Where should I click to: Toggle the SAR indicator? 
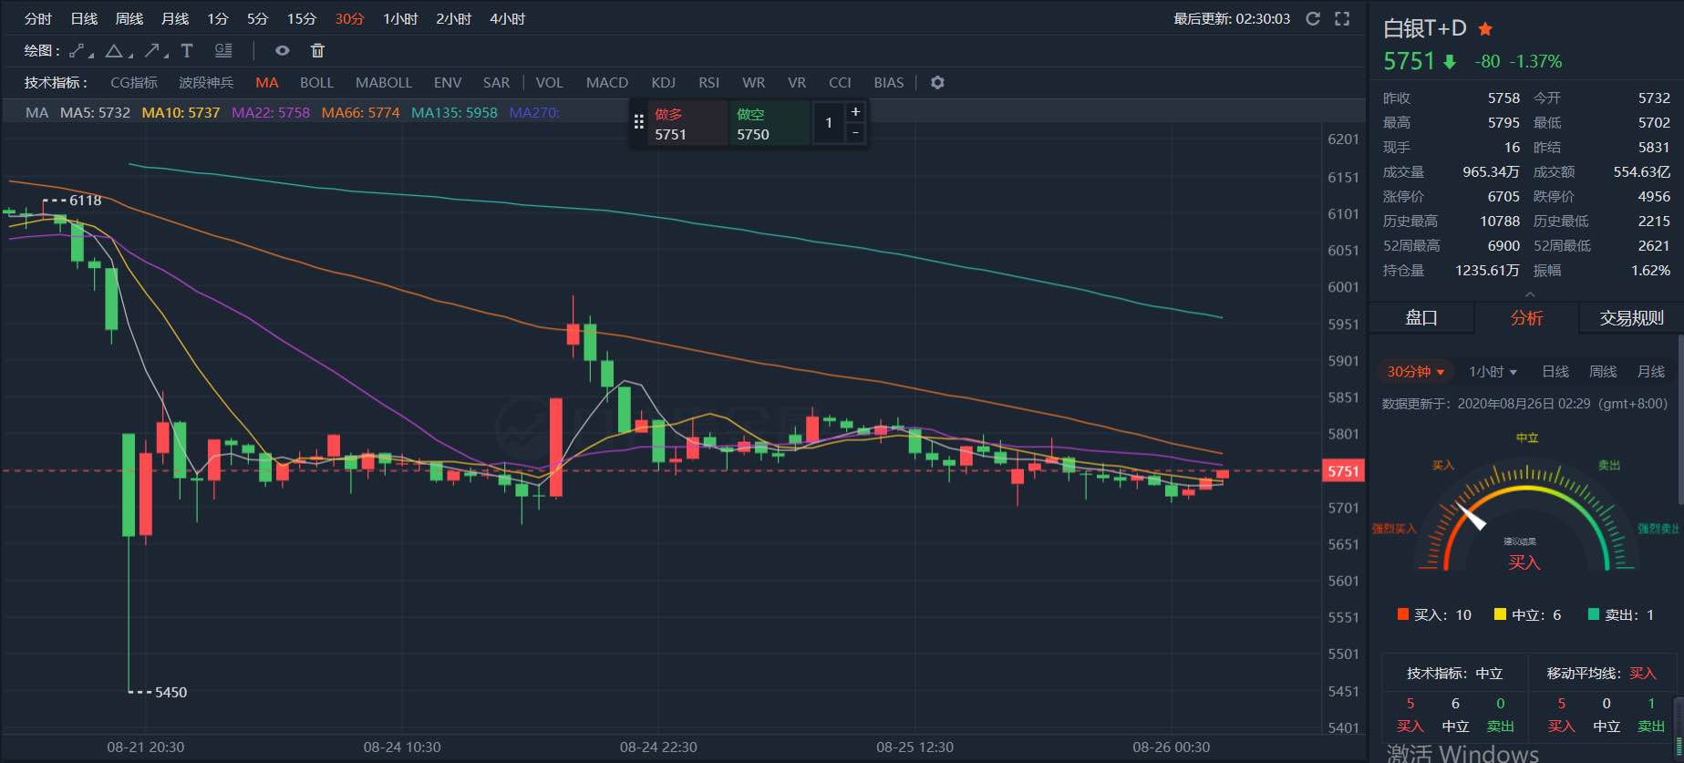(x=496, y=82)
